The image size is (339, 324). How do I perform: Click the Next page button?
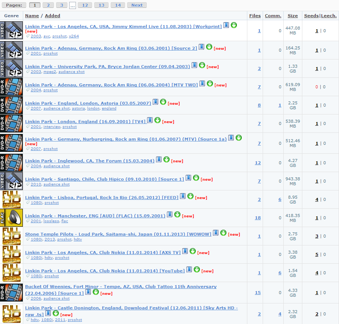[x=137, y=5]
